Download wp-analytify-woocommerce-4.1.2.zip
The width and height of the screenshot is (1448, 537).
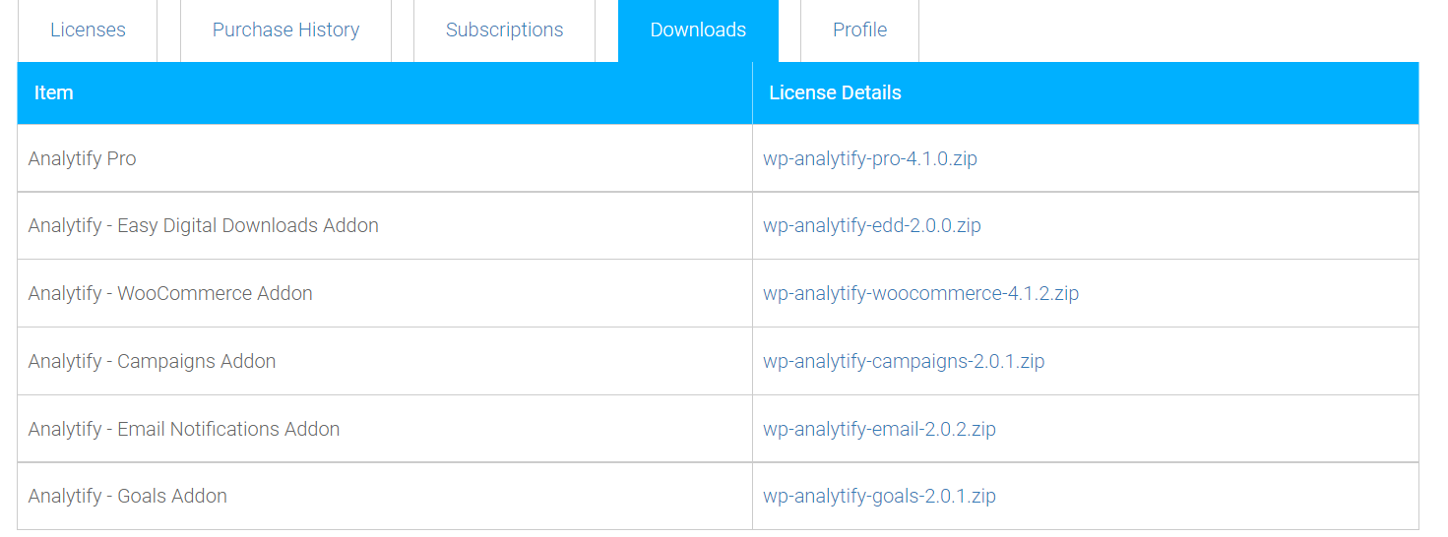point(920,293)
